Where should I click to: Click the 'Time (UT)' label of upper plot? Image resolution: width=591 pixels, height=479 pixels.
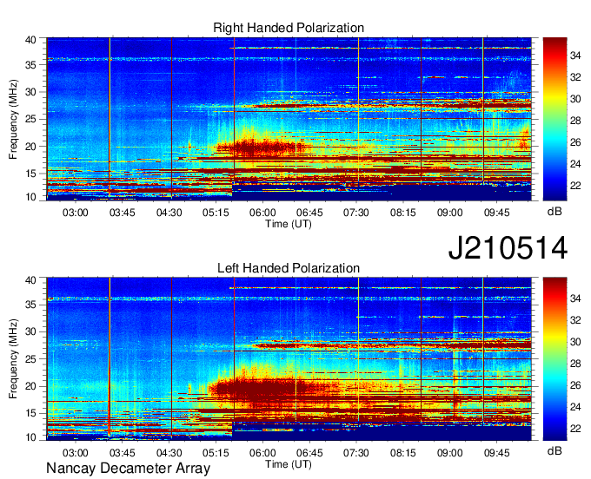tap(289, 224)
